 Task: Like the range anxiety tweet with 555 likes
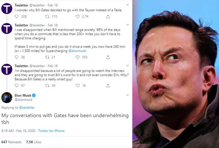tap(78, 57)
